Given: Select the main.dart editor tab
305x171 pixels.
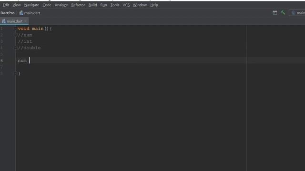Looking at the screenshot, I should pos(14,21).
